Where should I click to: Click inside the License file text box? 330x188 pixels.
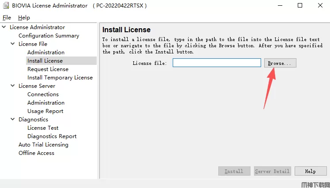pos(216,63)
